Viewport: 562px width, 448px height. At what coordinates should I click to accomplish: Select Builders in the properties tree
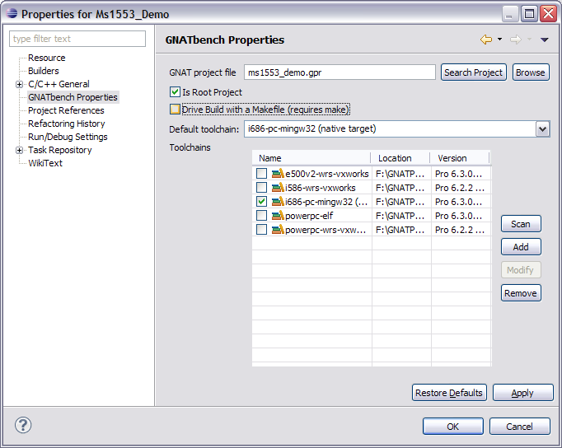click(44, 71)
